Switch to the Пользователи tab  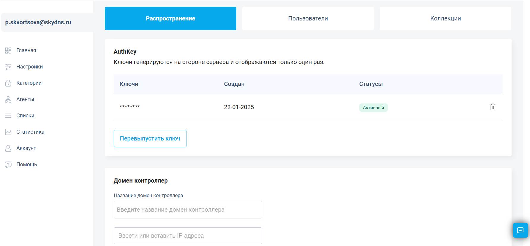tap(308, 18)
